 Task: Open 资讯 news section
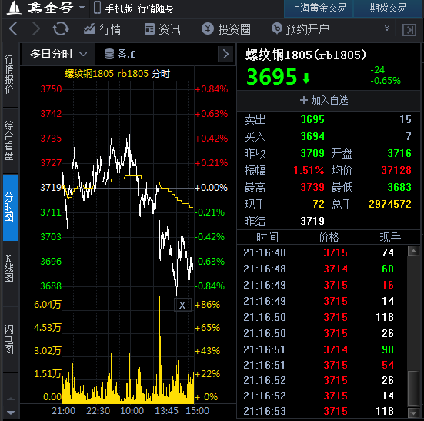[x=162, y=29]
